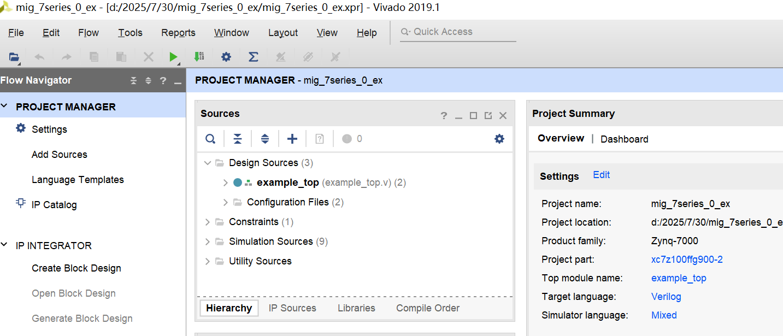783x336 pixels.
Task: Switch to Compile Order tab
Action: (428, 308)
